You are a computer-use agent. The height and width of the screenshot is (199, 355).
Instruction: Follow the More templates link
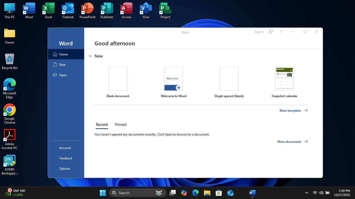pyautogui.click(x=293, y=110)
